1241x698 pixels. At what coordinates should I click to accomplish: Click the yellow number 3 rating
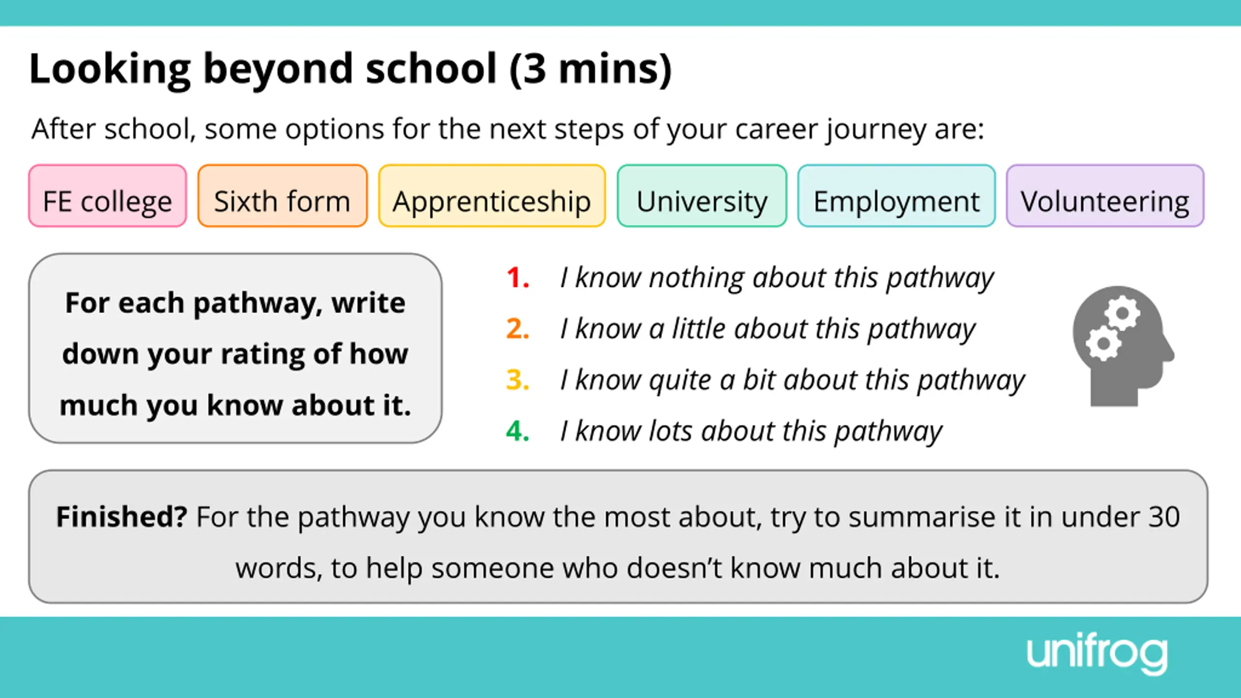pos(517,380)
